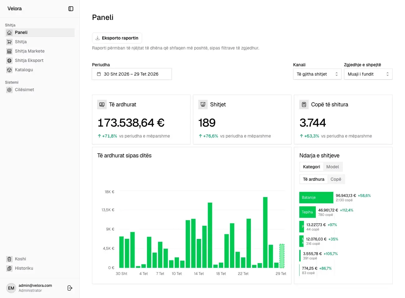Click the Cilësimet gear icon
405x298 pixels.
click(9, 90)
